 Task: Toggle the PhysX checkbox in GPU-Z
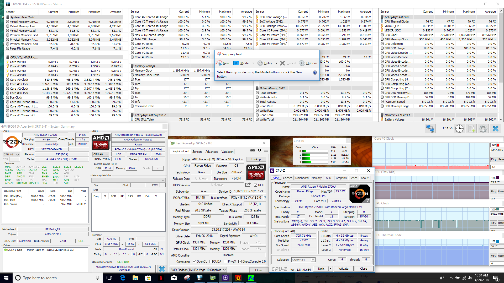coord(226,262)
